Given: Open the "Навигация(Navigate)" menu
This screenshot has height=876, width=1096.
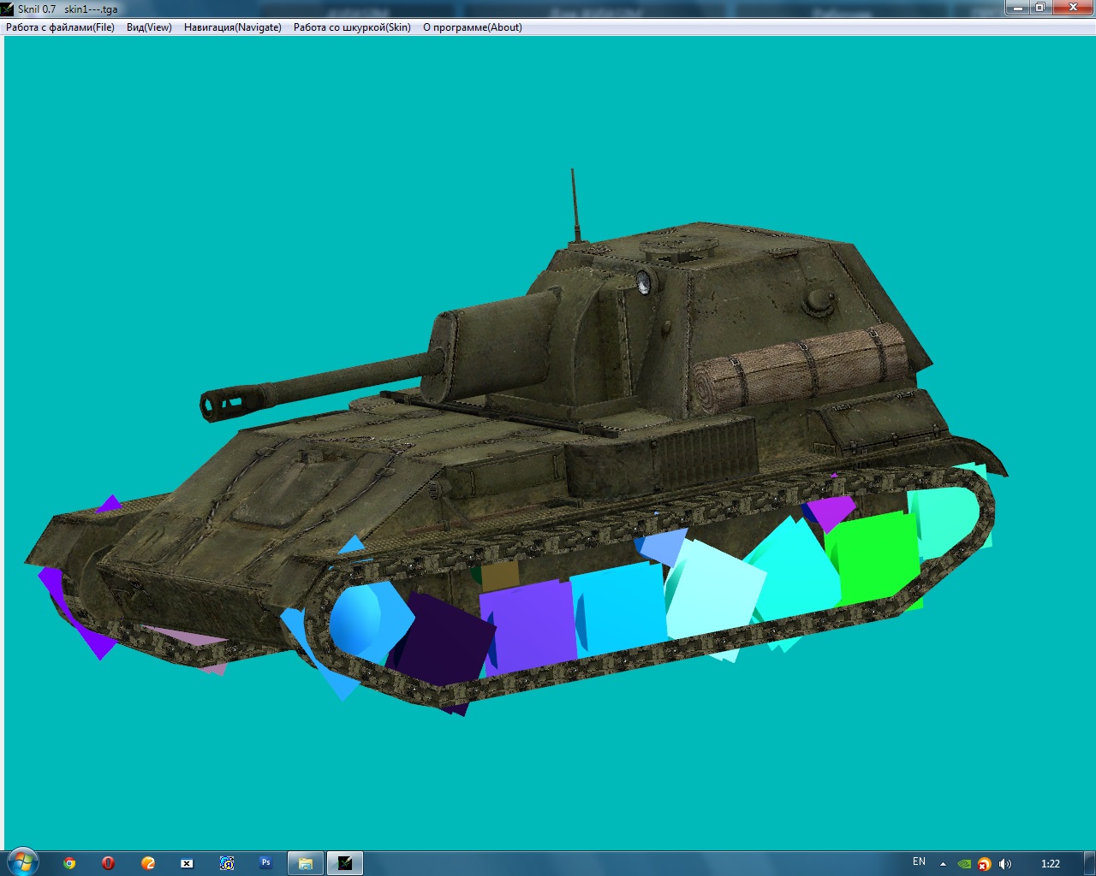Looking at the screenshot, I should [x=233, y=27].
